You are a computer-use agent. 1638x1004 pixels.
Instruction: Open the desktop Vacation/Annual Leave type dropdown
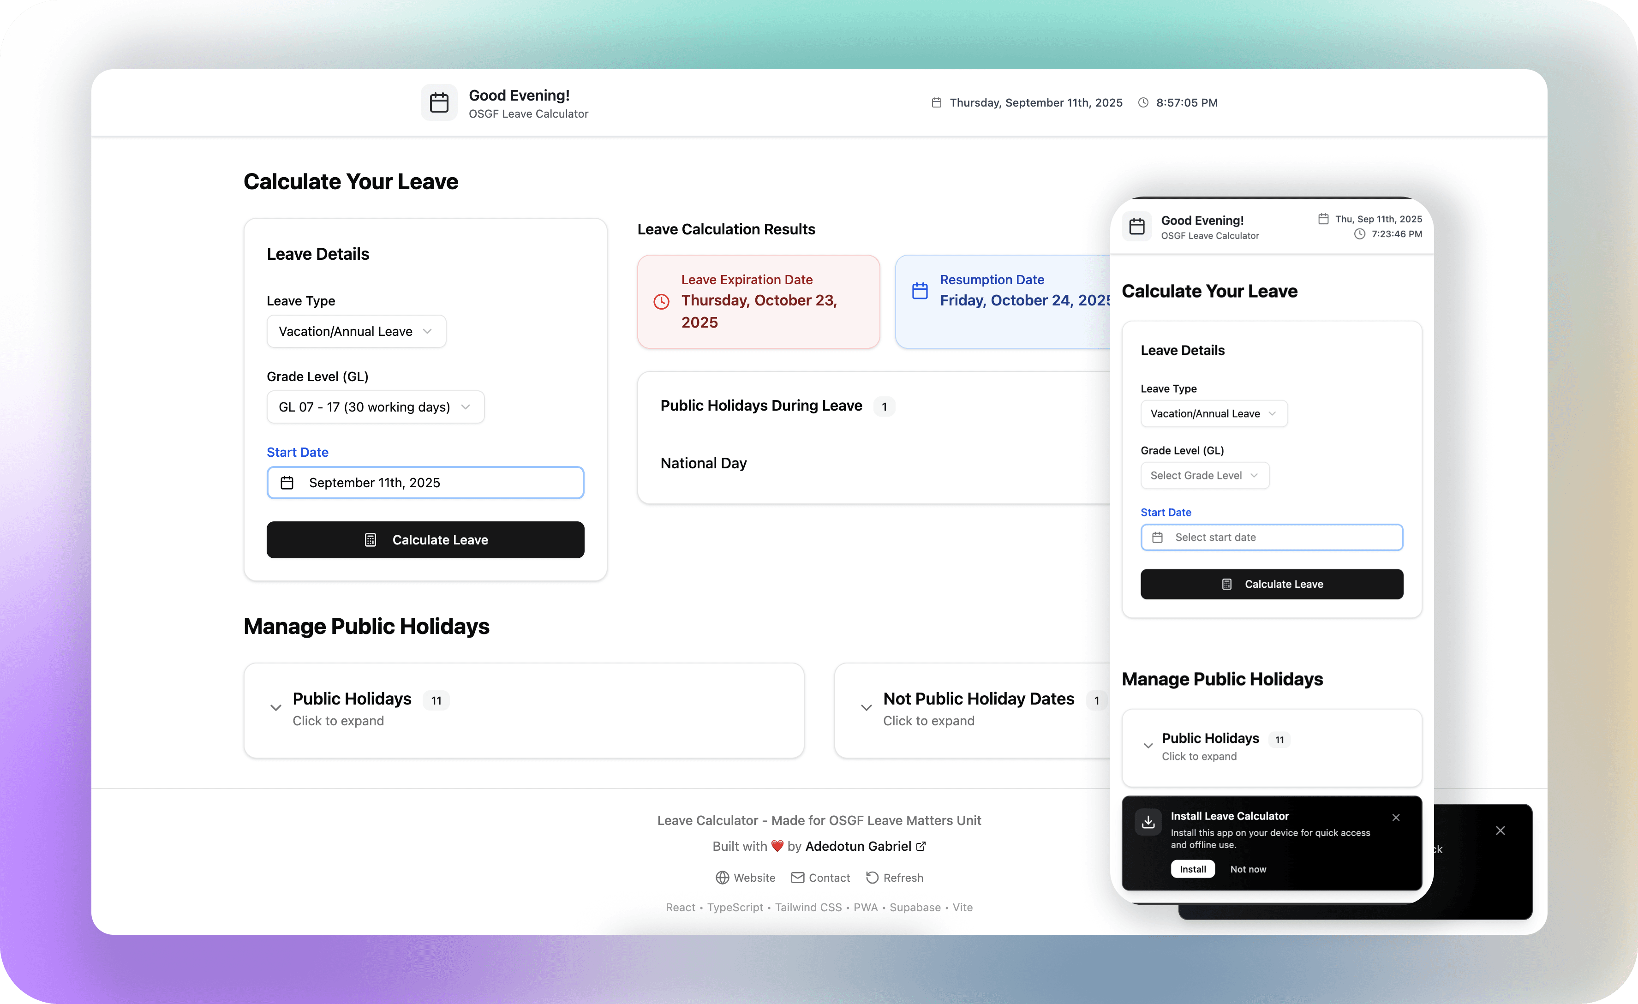(x=356, y=331)
